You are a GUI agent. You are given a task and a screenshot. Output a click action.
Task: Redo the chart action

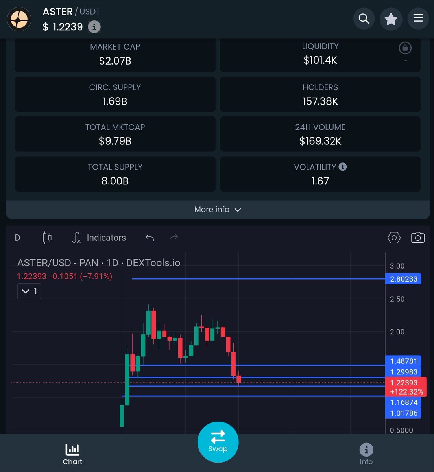[174, 238]
